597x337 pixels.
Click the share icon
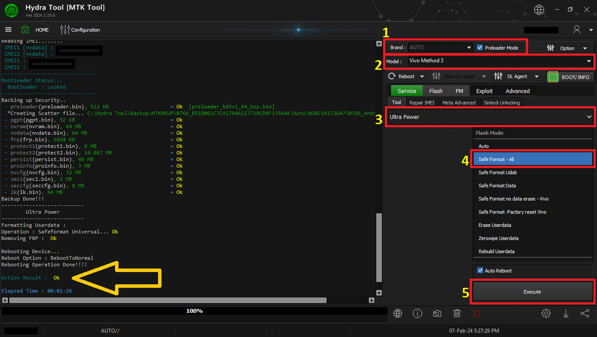[x=585, y=313]
